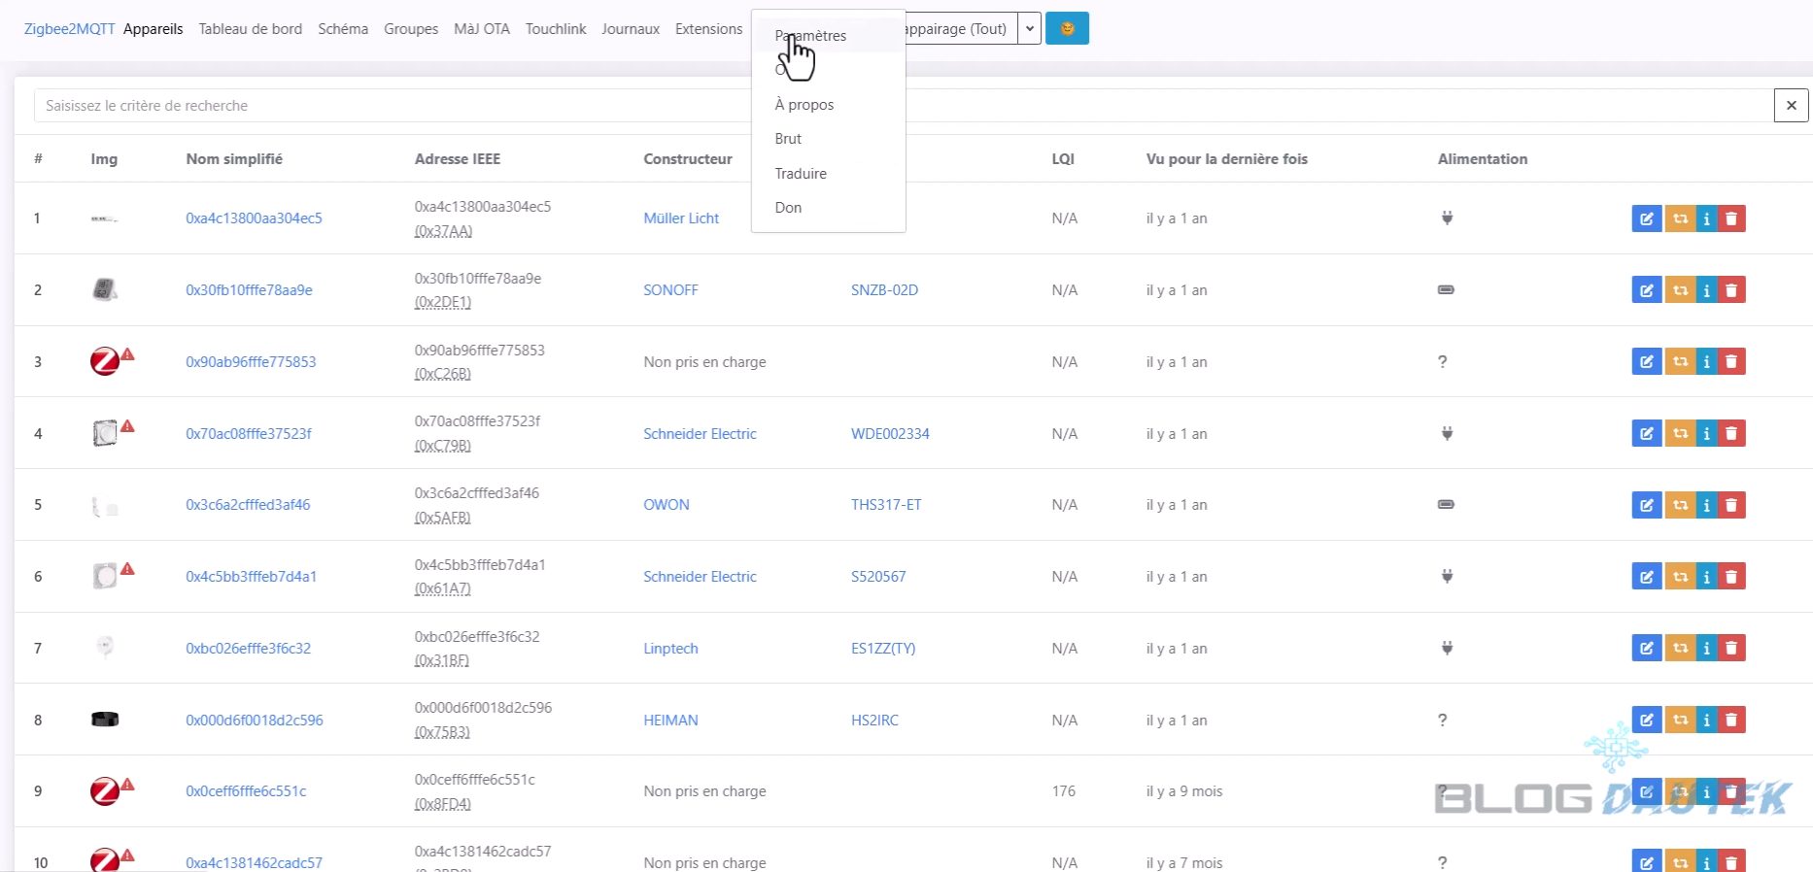
Task: Click the Müller Licht manufacturer link
Action: point(681,218)
